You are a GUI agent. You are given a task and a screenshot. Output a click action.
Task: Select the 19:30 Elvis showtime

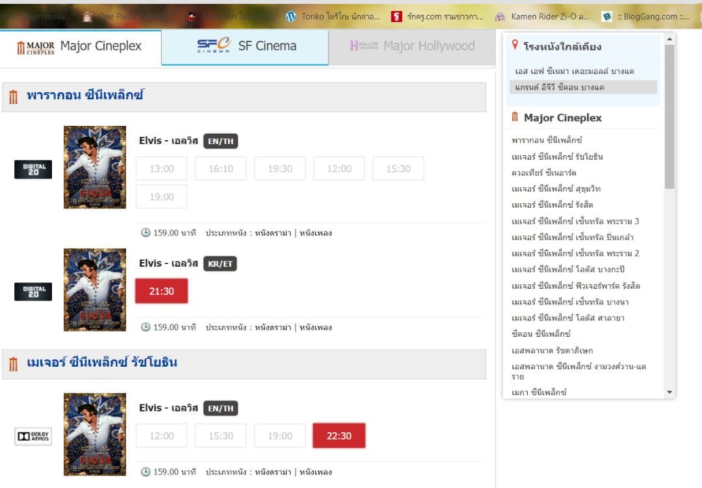[x=279, y=169]
